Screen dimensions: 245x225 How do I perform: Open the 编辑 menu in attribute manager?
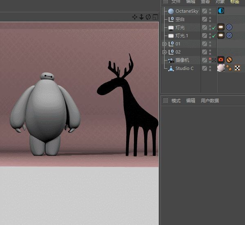(x=191, y=101)
